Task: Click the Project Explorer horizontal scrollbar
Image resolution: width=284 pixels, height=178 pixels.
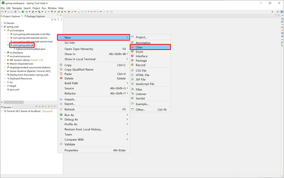Action: point(13,102)
